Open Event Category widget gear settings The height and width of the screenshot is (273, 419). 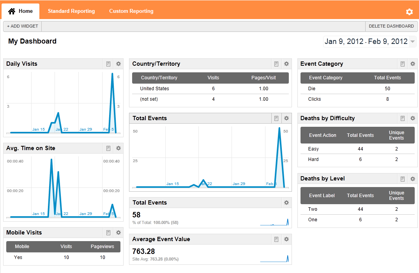pyautogui.click(x=413, y=64)
